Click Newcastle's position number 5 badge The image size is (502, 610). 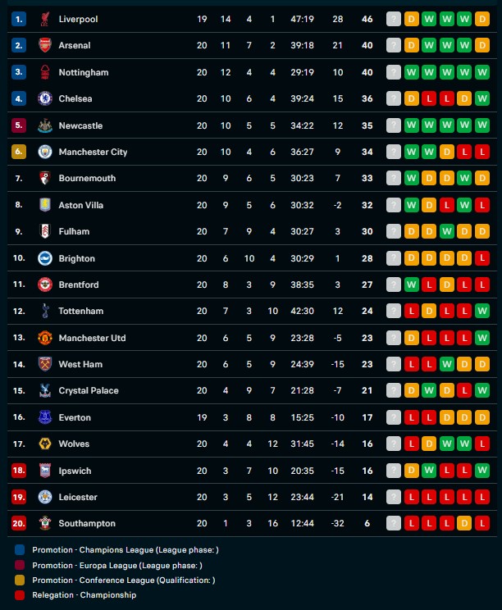click(19, 125)
